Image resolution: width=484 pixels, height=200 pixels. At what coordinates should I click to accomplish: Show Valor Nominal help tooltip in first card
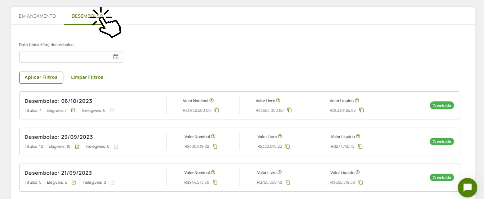pyautogui.click(x=211, y=101)
